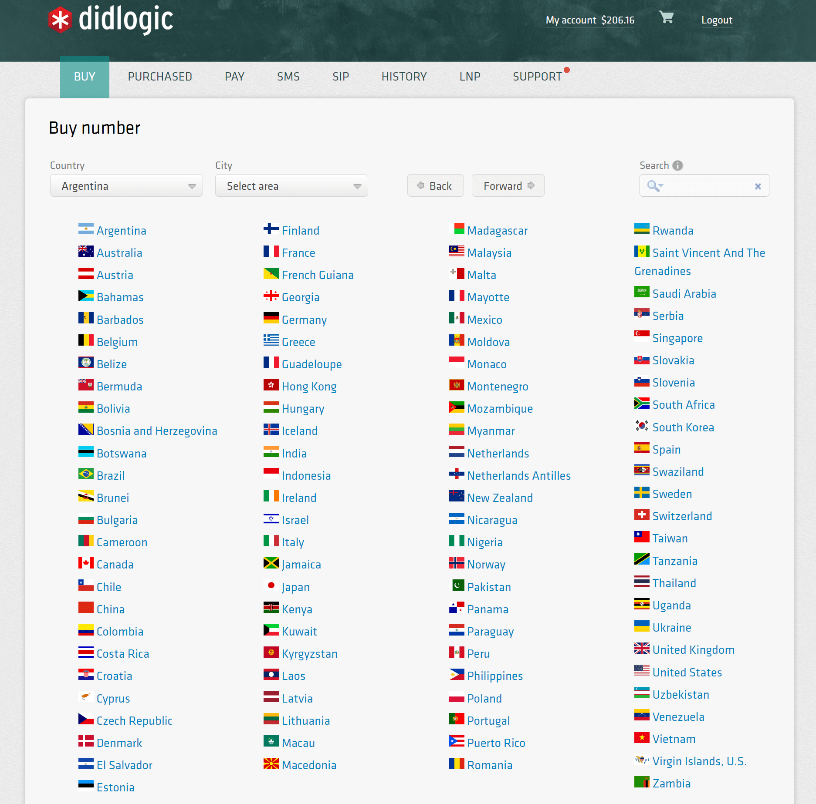This screenshot has height=804, width=816.
Task: Click the Japan flag icon
Action: point(271,585)
